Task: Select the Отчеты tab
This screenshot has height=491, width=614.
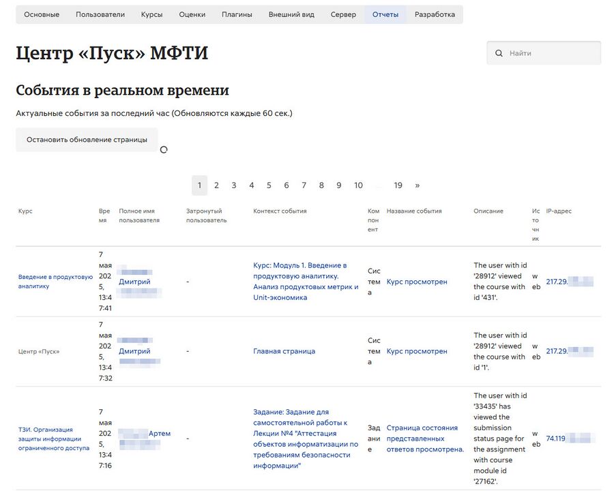Action: 385,14
